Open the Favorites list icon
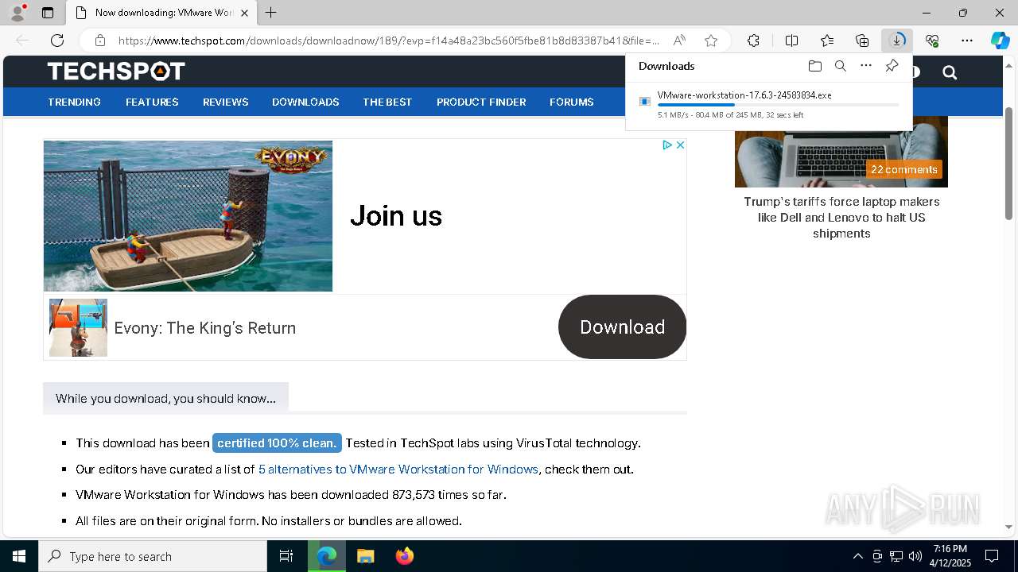The height and width of the screenshot is (572, 1018). tap(827, 41)
